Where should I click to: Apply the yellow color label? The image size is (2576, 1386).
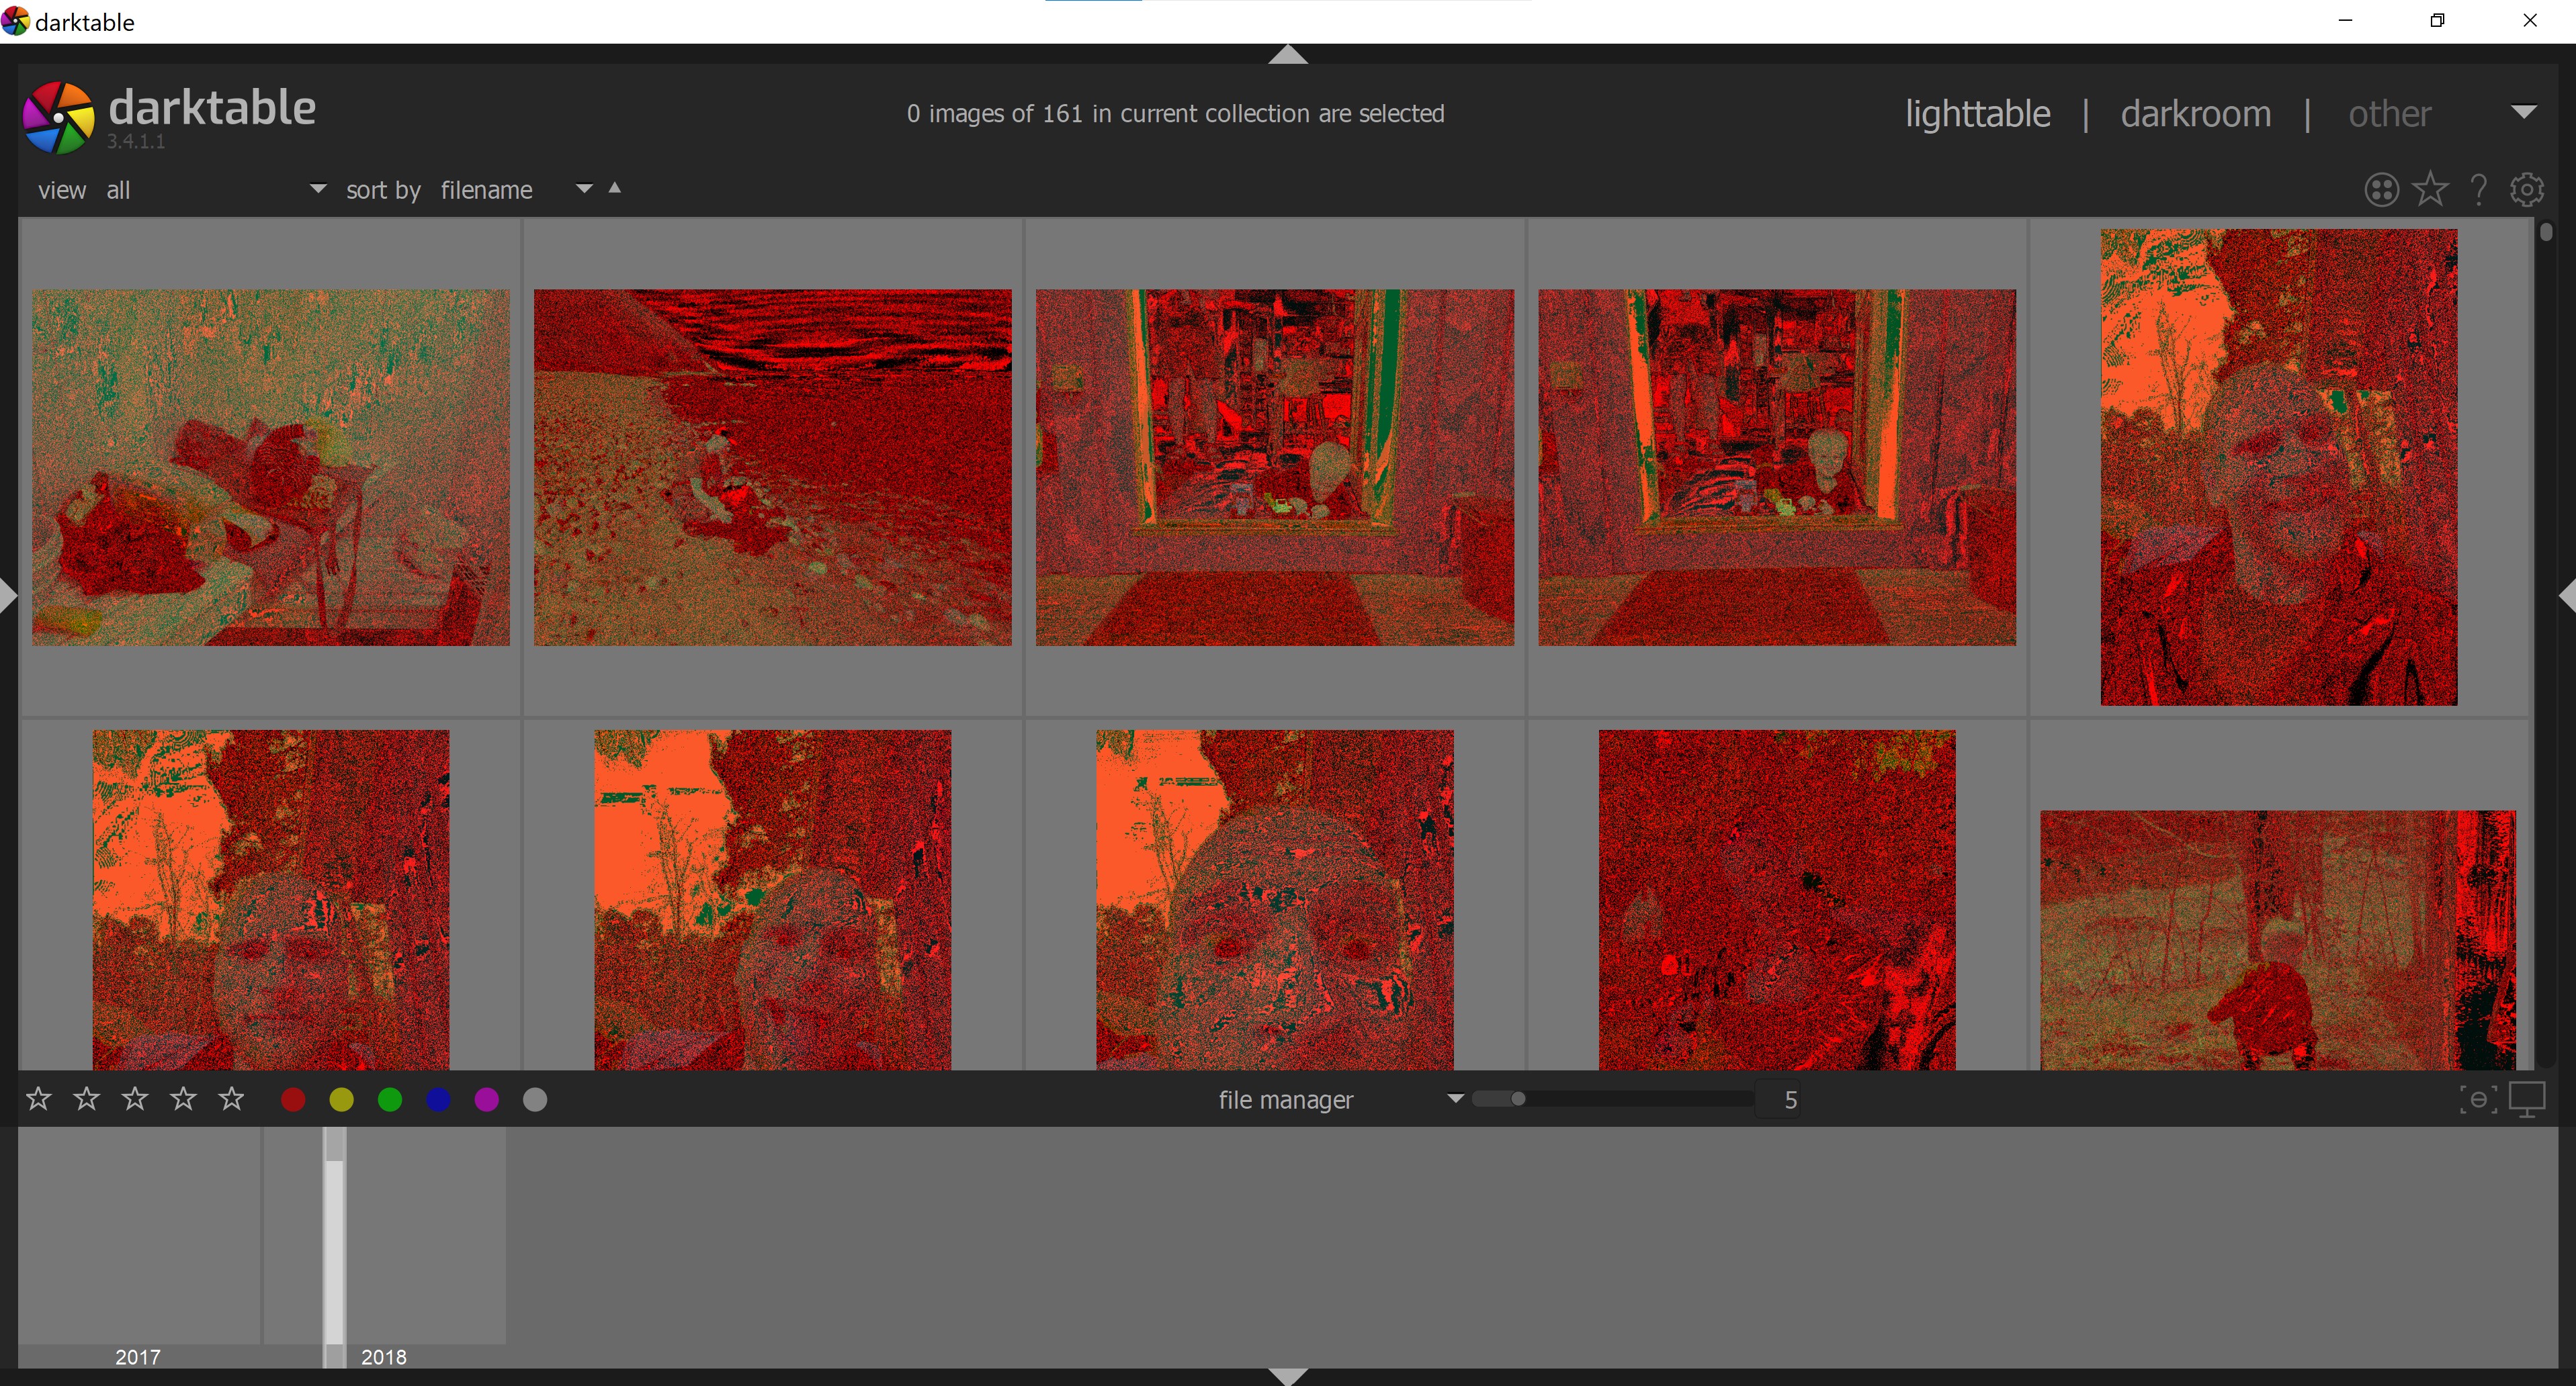(x=342, y=1100)
